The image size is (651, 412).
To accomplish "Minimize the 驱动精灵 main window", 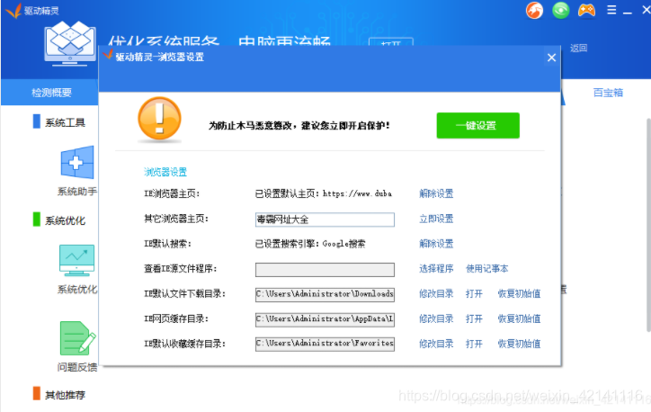I will (628, 13).
